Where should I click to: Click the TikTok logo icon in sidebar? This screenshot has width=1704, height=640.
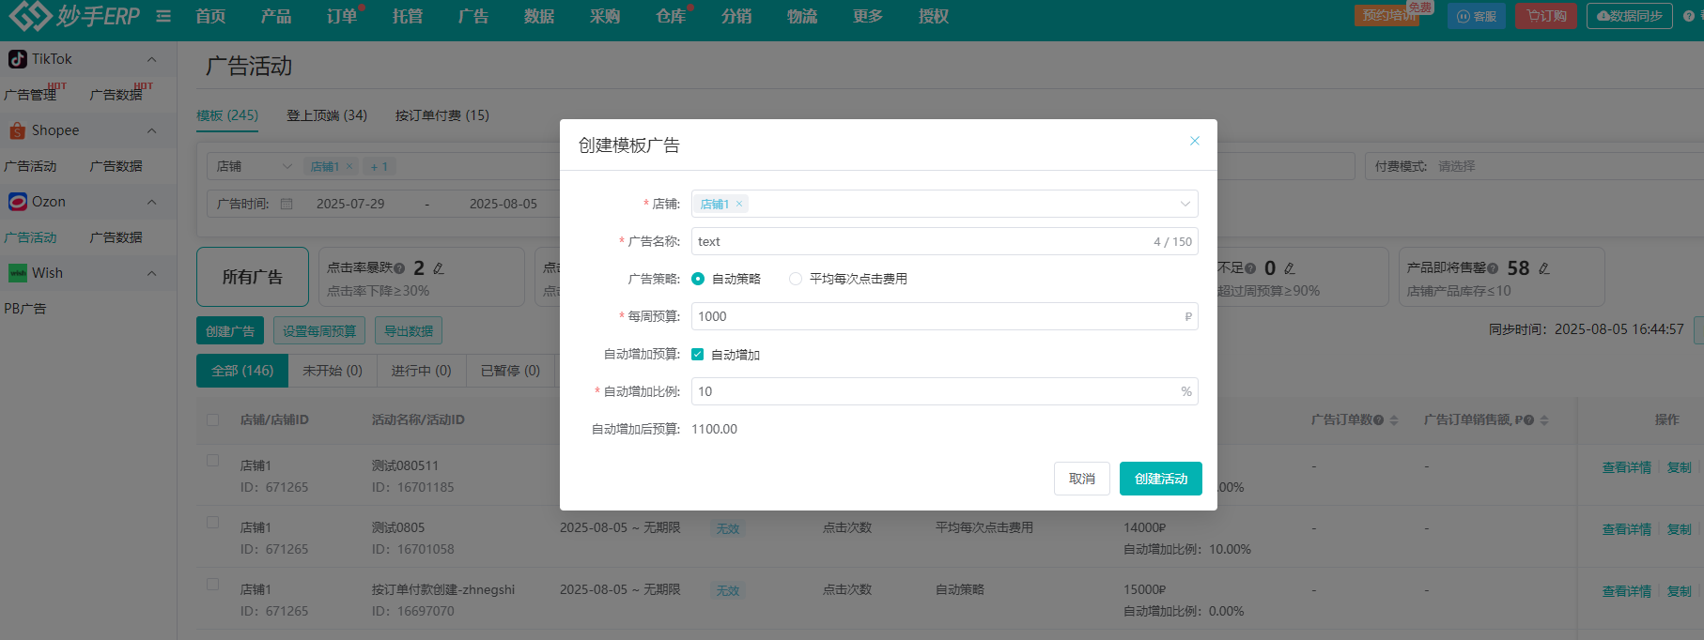click(x=17, y=59)
